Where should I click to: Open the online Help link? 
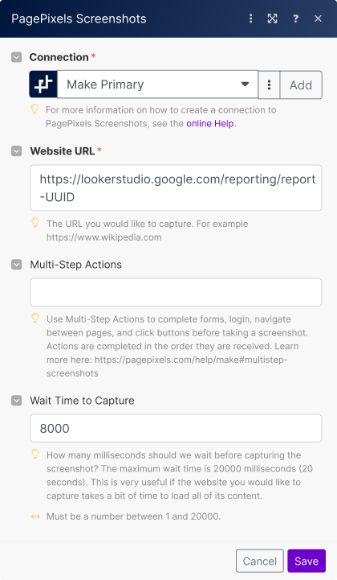(x=210, y=124)
